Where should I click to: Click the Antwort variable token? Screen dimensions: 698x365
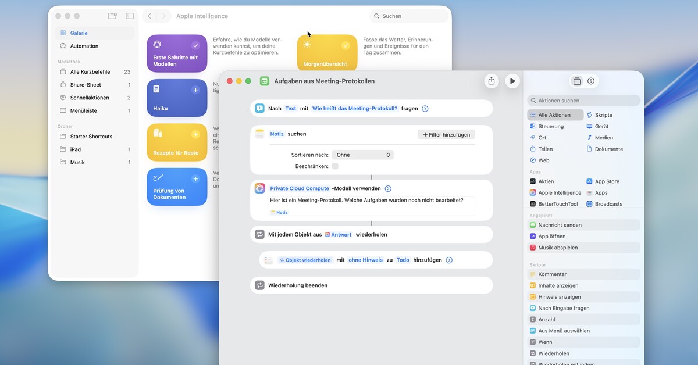tap(339, 235)
